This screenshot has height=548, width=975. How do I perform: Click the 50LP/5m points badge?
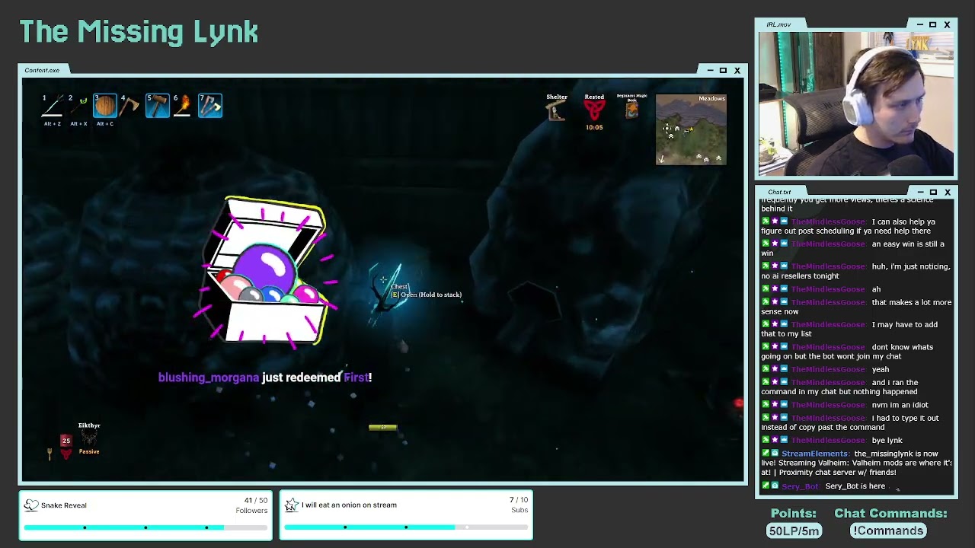coord(794,530)
